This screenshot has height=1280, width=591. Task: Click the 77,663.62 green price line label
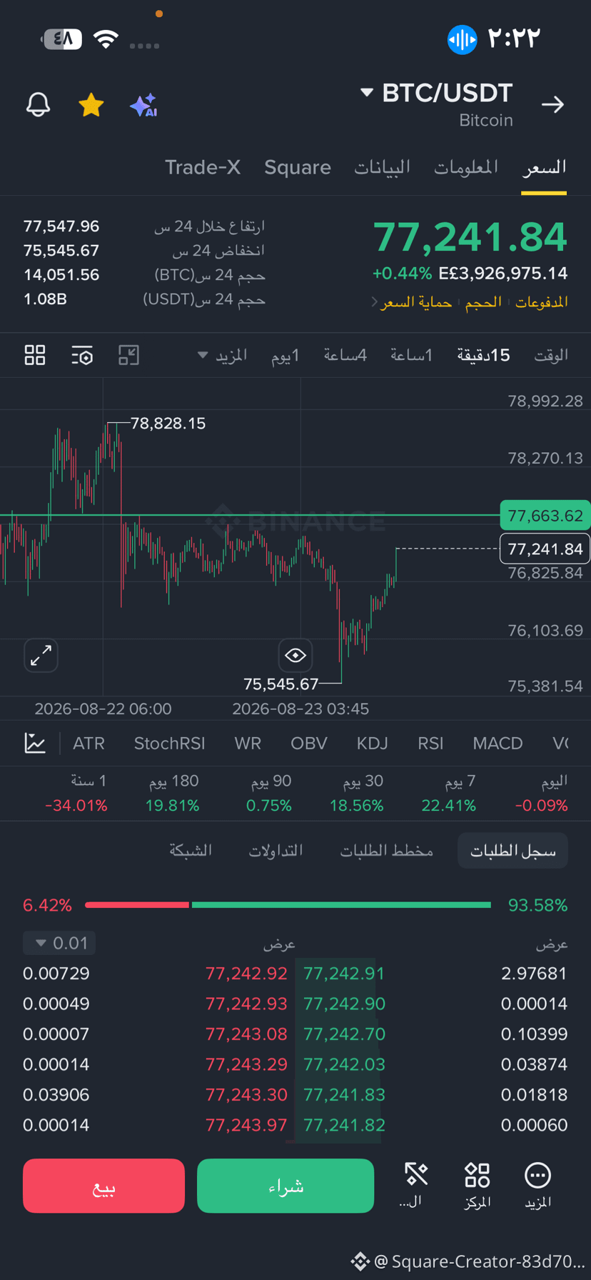point(545,515)
